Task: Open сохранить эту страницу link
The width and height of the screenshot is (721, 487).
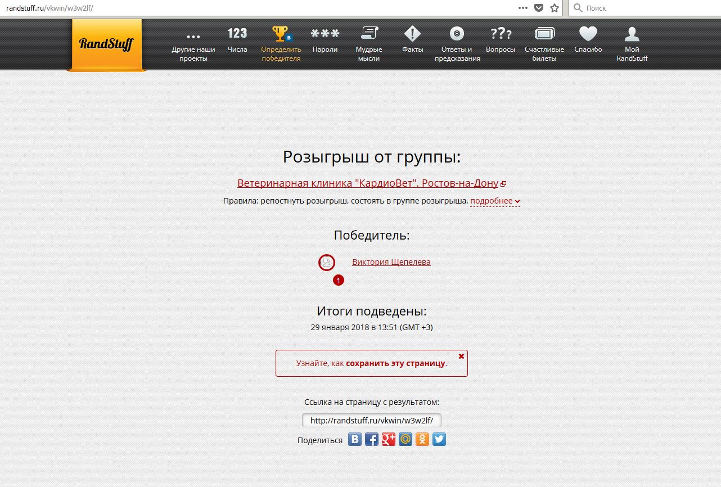Action: pyautogui.click(x=395, y=363)
